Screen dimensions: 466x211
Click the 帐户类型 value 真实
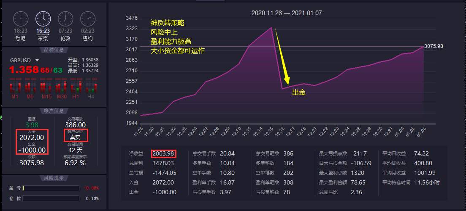[76, 137]
